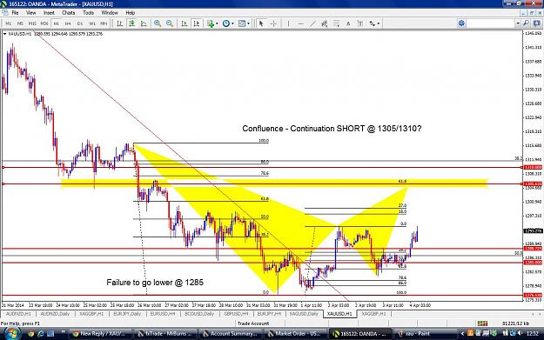Switch timeframe to D1
This screenshot has width=544, height=340.
(x=80, y=23)
